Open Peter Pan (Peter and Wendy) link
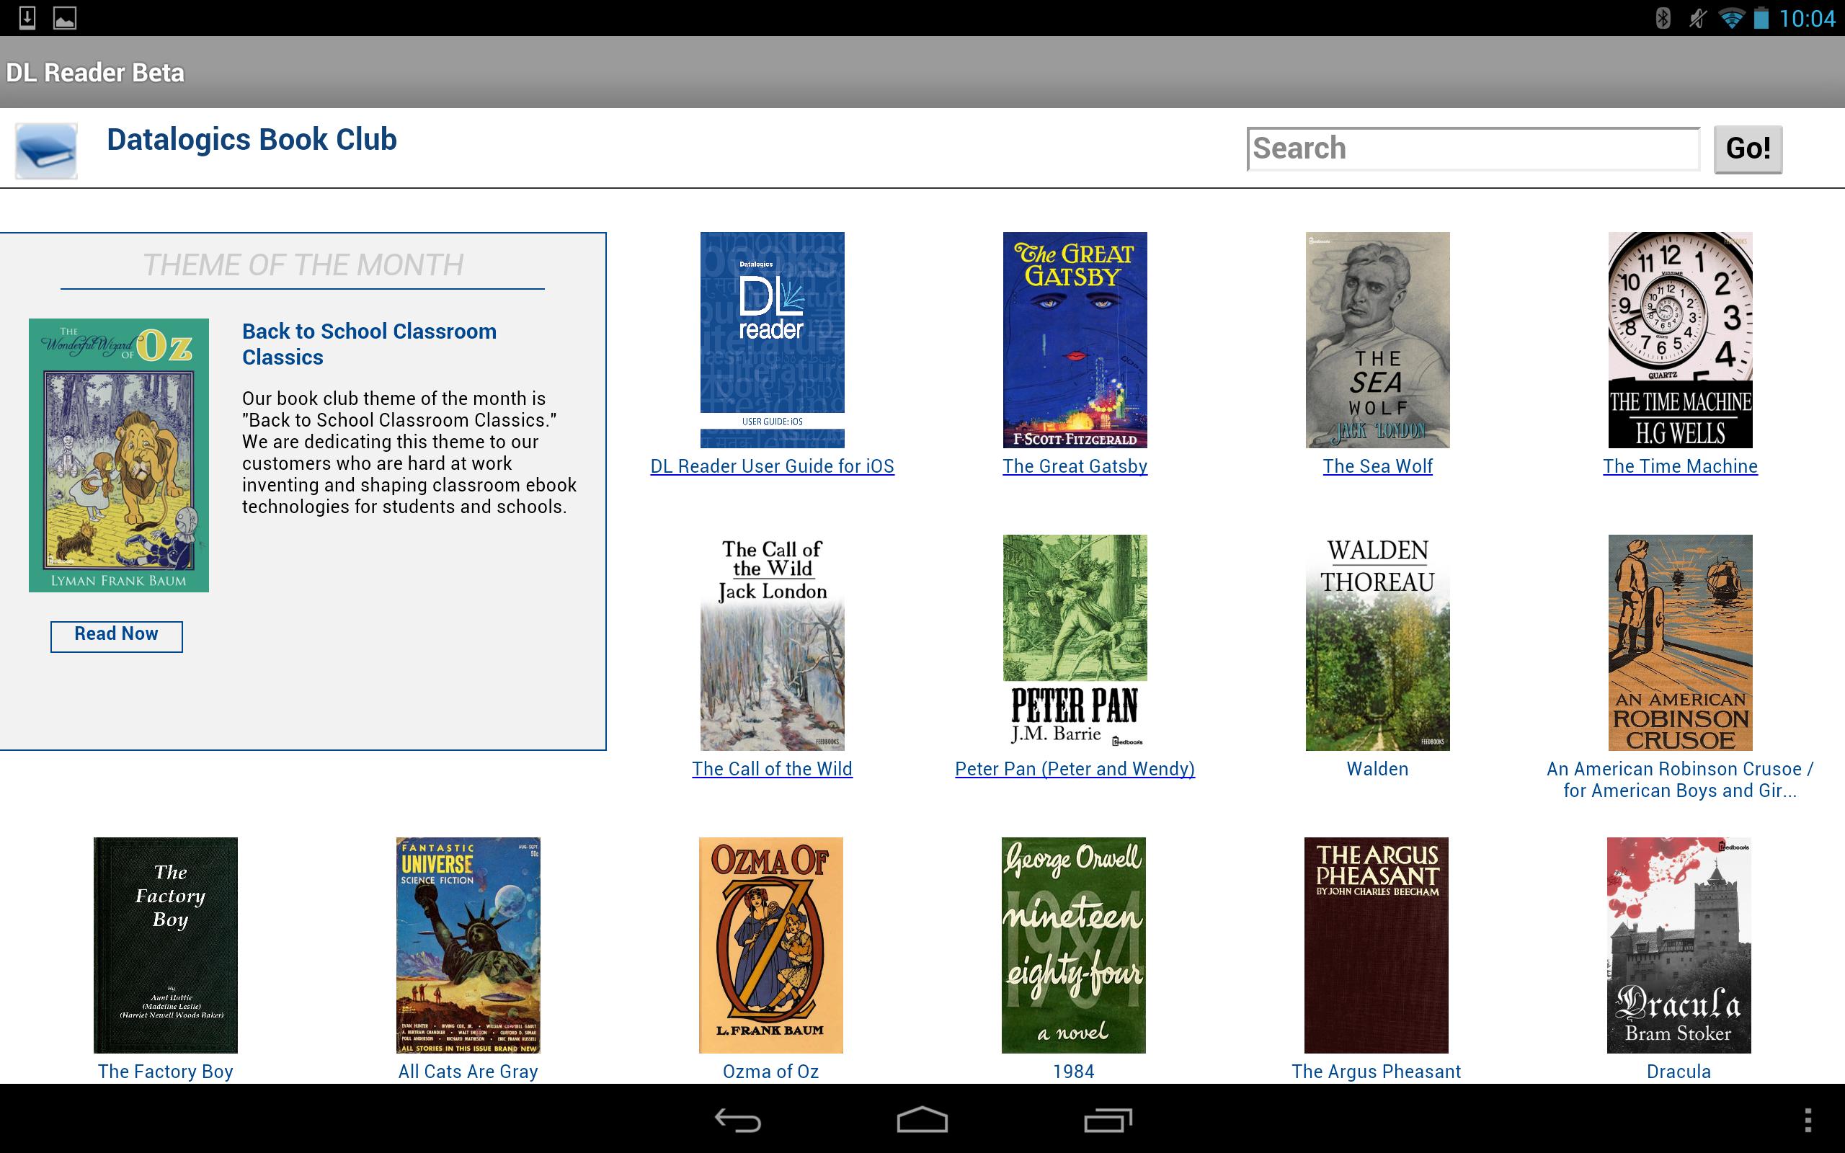This screenshot has width=1845, height=1153. [1075, 769]
